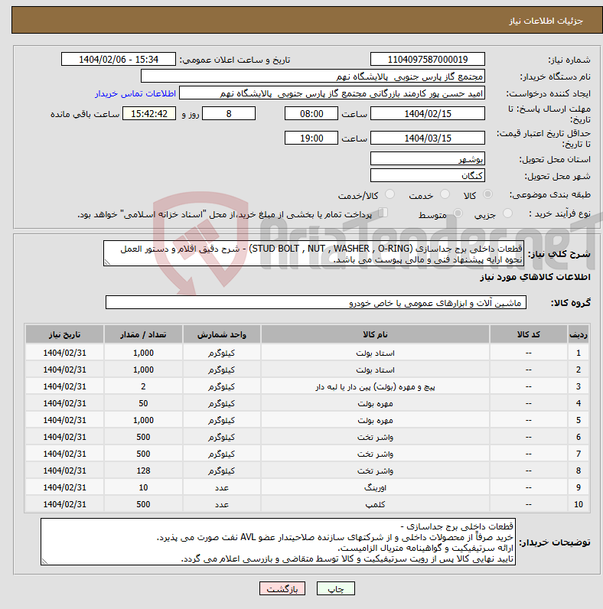This screenshot has width=603, height=609.
Task: Click row 4 item name مهره بولت
Action: [x=375, y=403]
